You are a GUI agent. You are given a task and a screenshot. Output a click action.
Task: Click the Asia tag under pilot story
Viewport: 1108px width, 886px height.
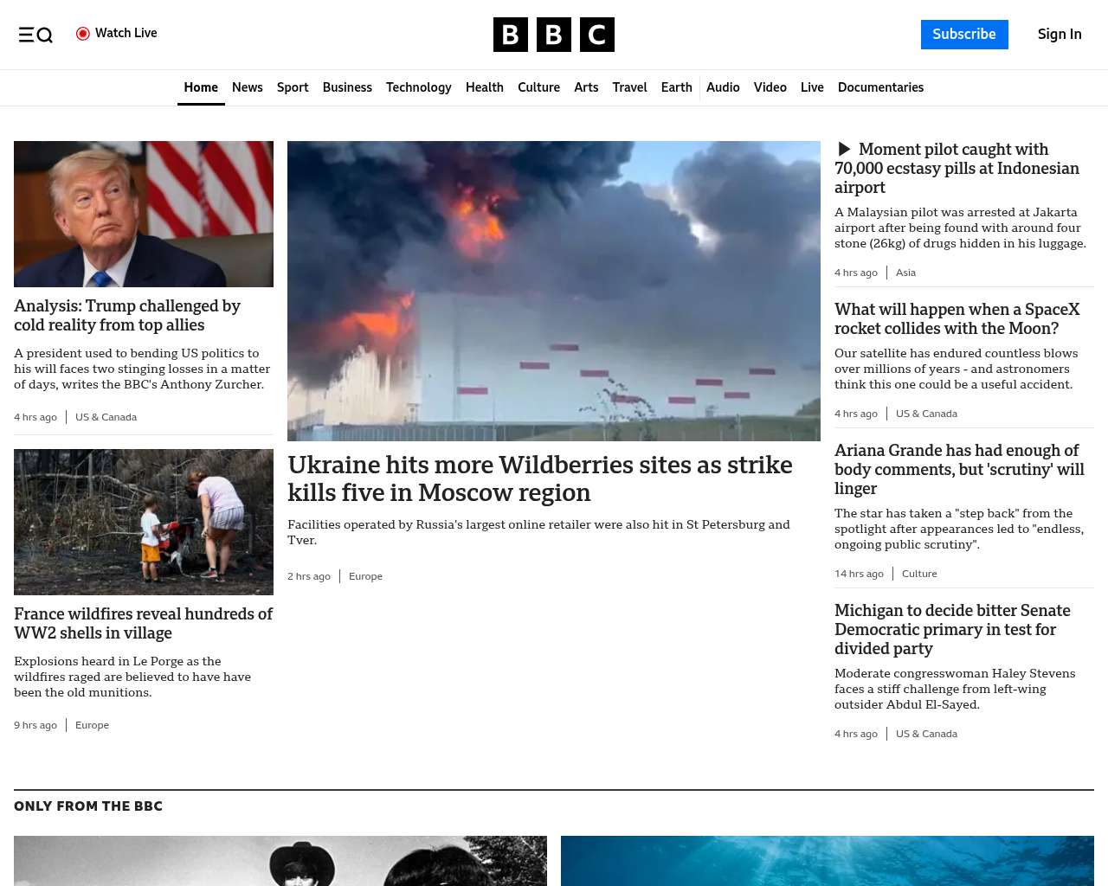[905, 273]
